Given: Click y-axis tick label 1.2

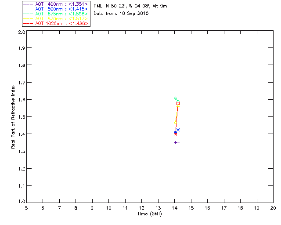Looking at the screenshot, I should [22, 169].
